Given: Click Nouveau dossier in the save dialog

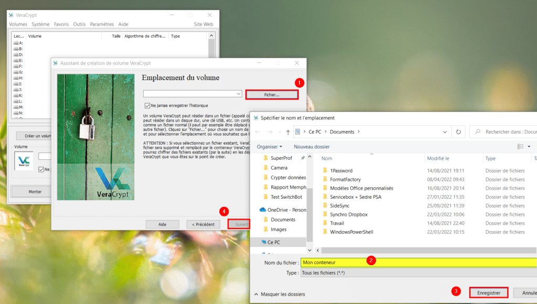Looking at the screenshot, I should point(312,147).
